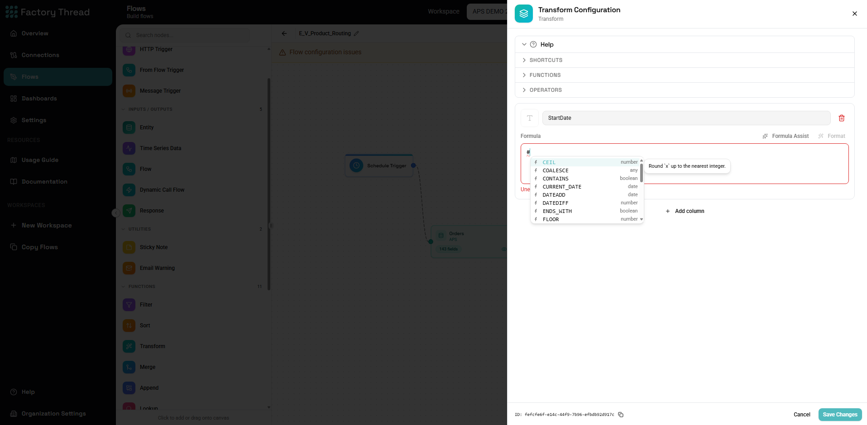Close the Transform Configuration panel
867x425 pixels.
(855, 14)
